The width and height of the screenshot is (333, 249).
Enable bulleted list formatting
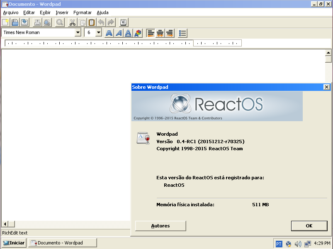pos(182,33)
